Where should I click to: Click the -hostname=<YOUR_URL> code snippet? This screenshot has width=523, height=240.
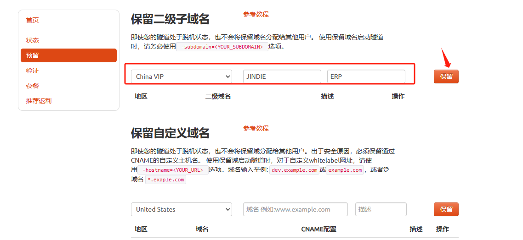pyautogui.click(x=173, y=170)
